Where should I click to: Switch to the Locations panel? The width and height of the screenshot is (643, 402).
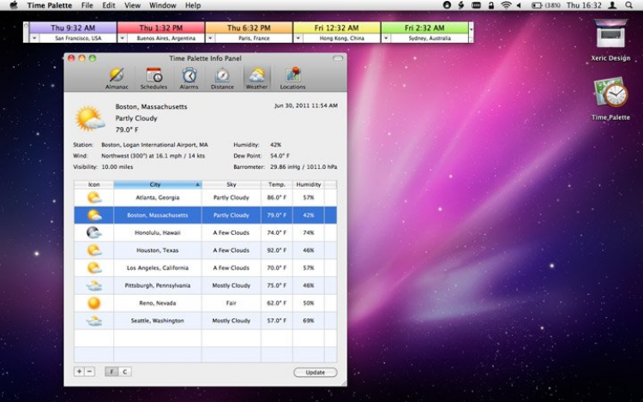[292, 77]
